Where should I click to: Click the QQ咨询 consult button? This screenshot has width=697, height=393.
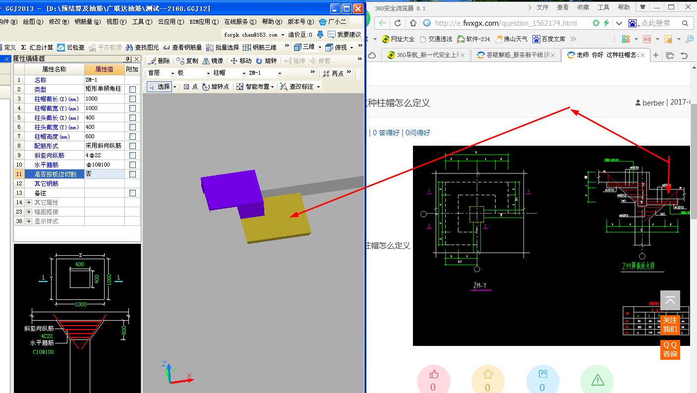(x=670, y=349)
